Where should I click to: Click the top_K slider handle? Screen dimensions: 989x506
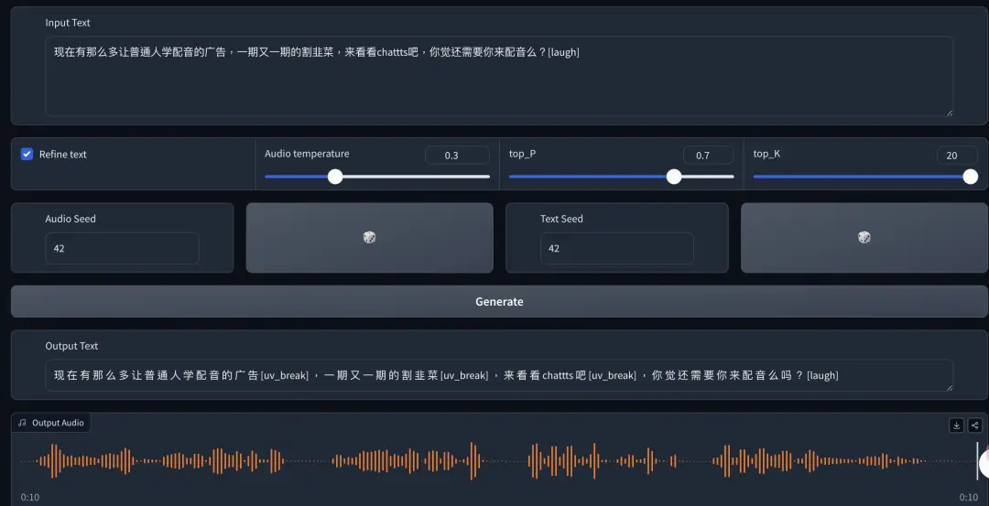[971, 177]
